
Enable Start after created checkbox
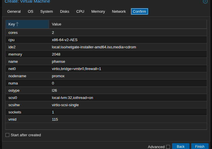[x=8, y=135]
